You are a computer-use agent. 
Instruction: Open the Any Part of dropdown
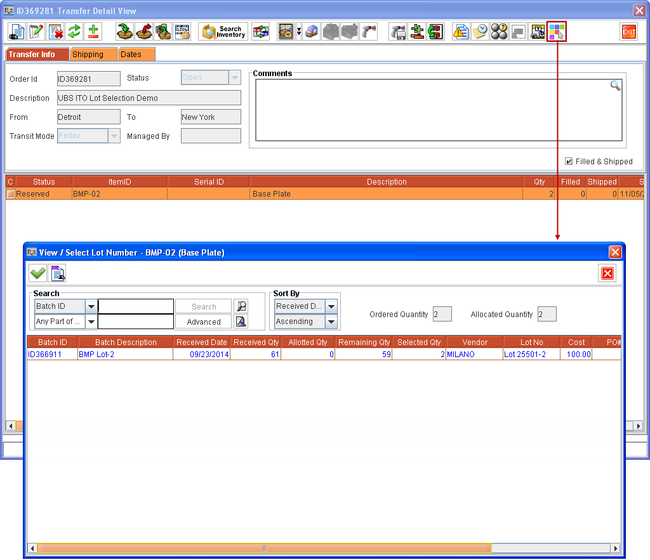click(91, 322)
